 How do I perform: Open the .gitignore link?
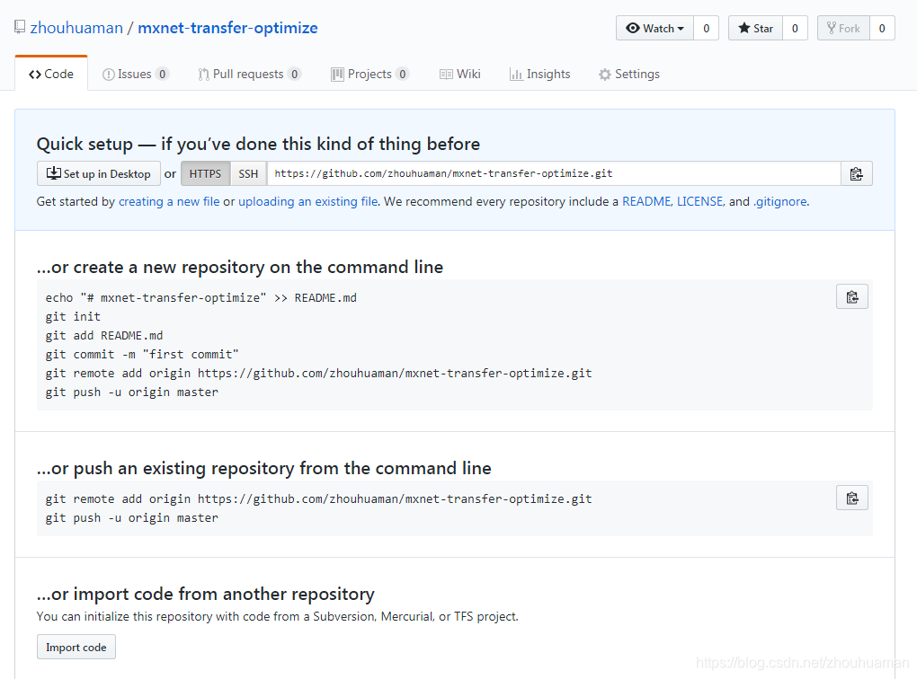tap(780, 201)
